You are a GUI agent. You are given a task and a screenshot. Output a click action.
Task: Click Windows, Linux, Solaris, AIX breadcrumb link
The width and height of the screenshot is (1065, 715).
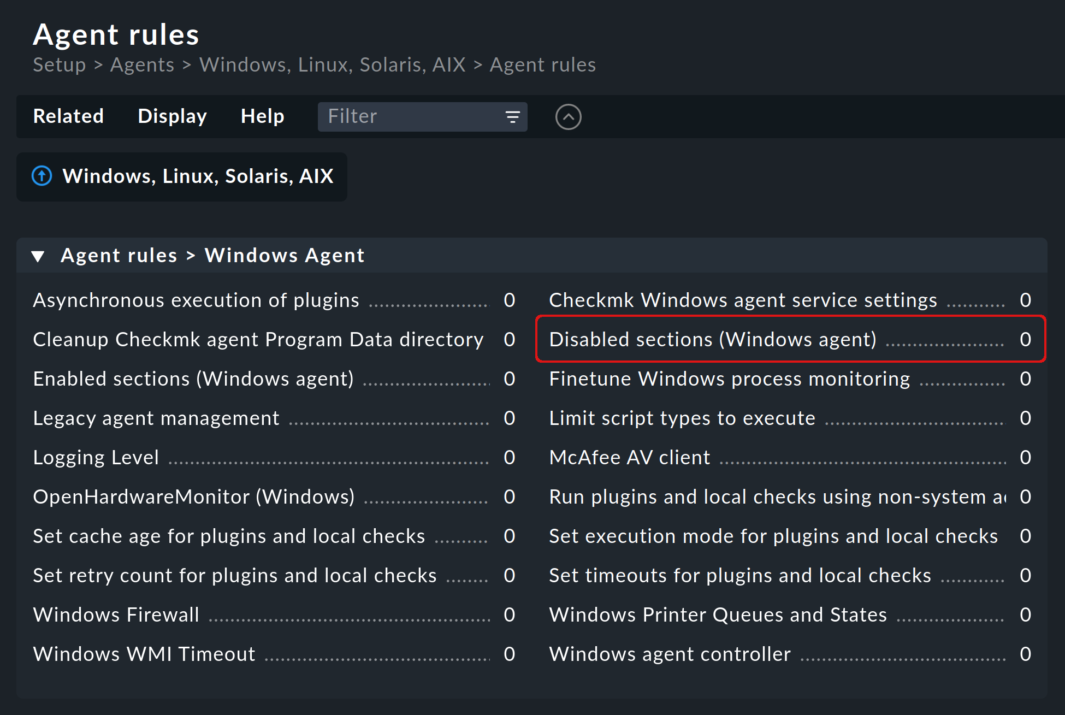332,65
